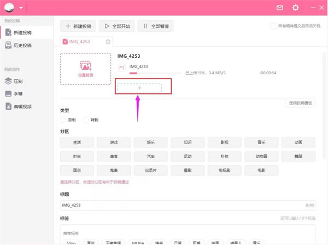
Task: Choose the 时尚 category
Action: point(77,157)
